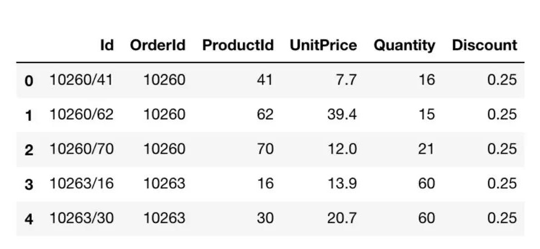Click ProductId value 70
Viewport: 540px width, 249px height.
coord(265,149)
